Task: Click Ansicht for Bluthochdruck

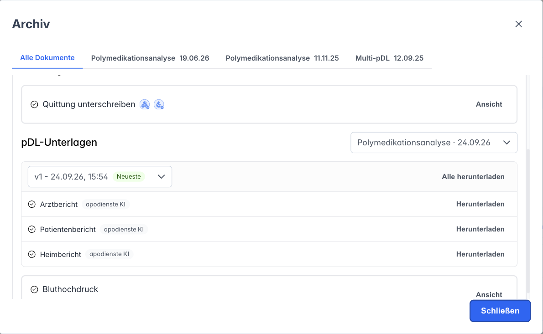Action: [489, 294]
